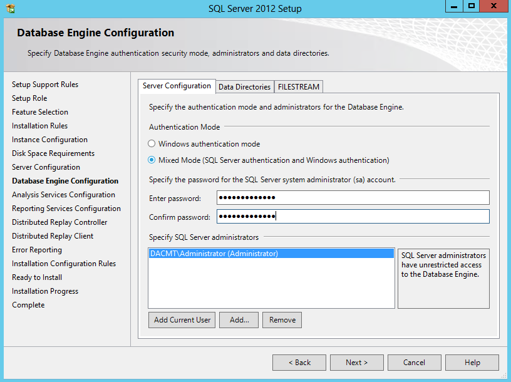Click Setup Role step
The image size is (511, 382).
[29, 98]
